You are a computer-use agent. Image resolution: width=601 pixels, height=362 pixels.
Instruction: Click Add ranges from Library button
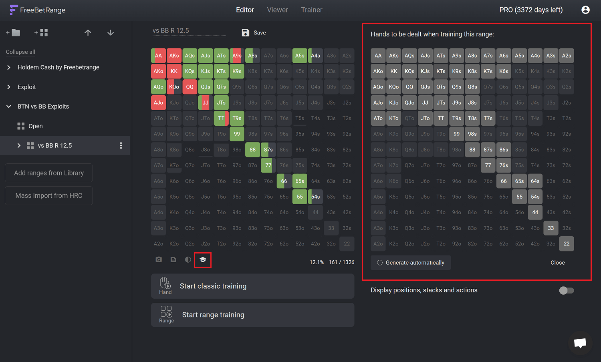tap(49, 173)
